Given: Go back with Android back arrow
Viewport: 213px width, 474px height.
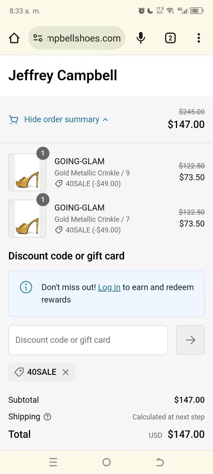Looking at the screenshot, I should (160, 462).
